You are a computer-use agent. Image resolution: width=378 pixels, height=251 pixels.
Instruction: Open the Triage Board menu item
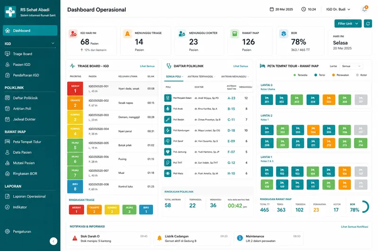tap(30, 54)
